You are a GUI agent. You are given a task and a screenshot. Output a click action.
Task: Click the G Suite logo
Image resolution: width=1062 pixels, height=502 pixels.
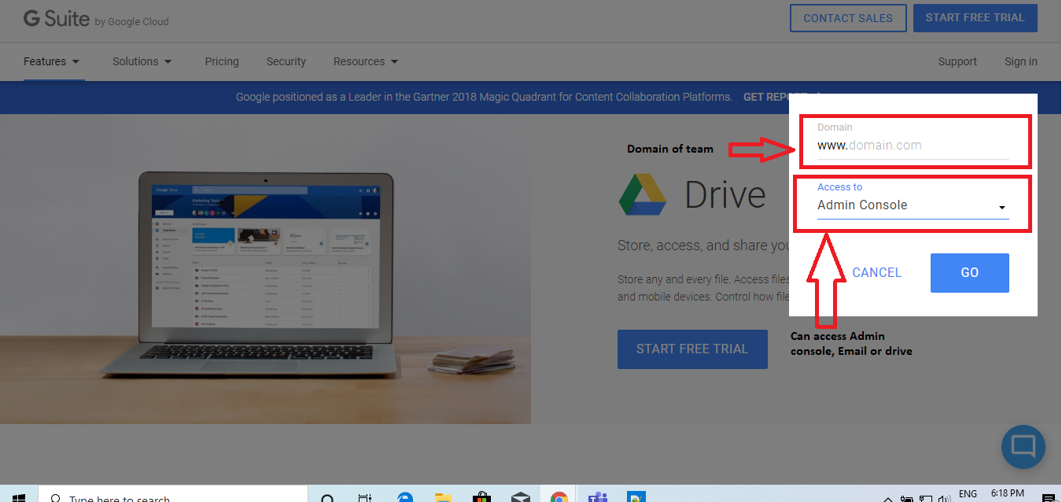coord(55,19)
